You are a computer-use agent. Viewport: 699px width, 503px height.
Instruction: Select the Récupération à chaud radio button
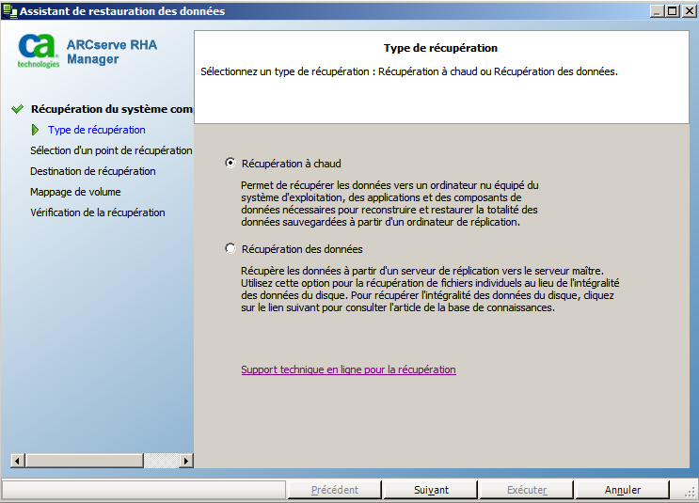tap(230, 163)
